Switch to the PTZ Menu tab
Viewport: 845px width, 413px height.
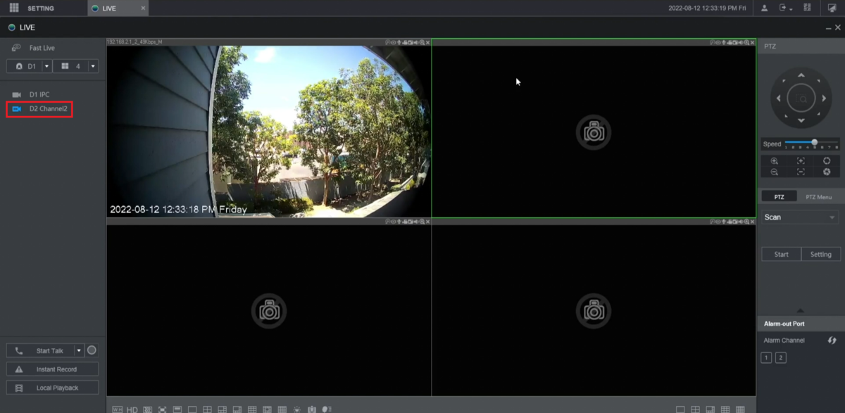click(818, 196)
